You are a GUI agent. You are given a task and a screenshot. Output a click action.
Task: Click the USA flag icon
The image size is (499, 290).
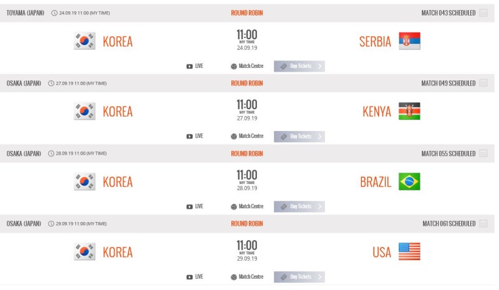point(409,251)
